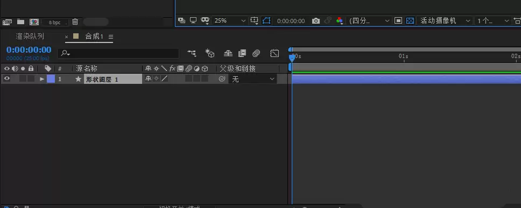This screenshot has height=208, width=521.
Task: Open the 活动摄像机 camera view dropdown
Action: 445,20
